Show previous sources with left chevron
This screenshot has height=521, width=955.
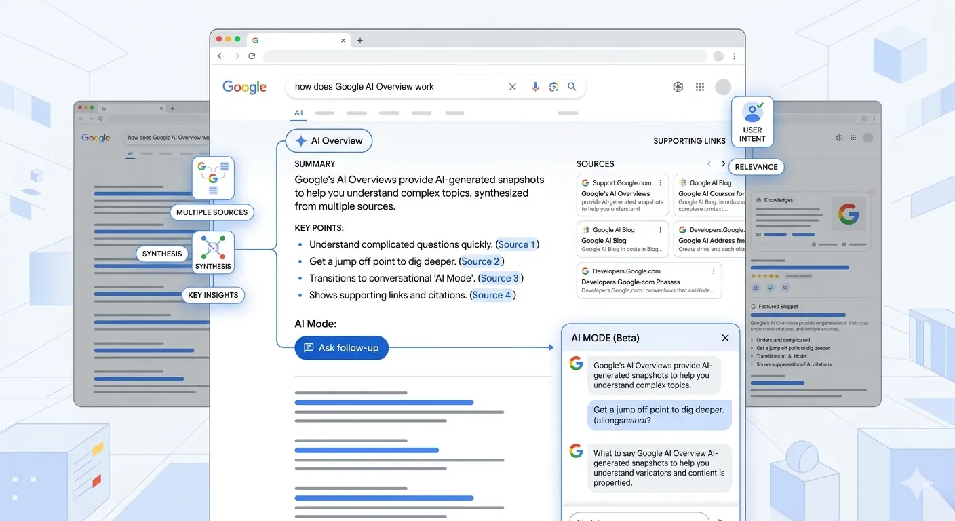tap(709, 164)
